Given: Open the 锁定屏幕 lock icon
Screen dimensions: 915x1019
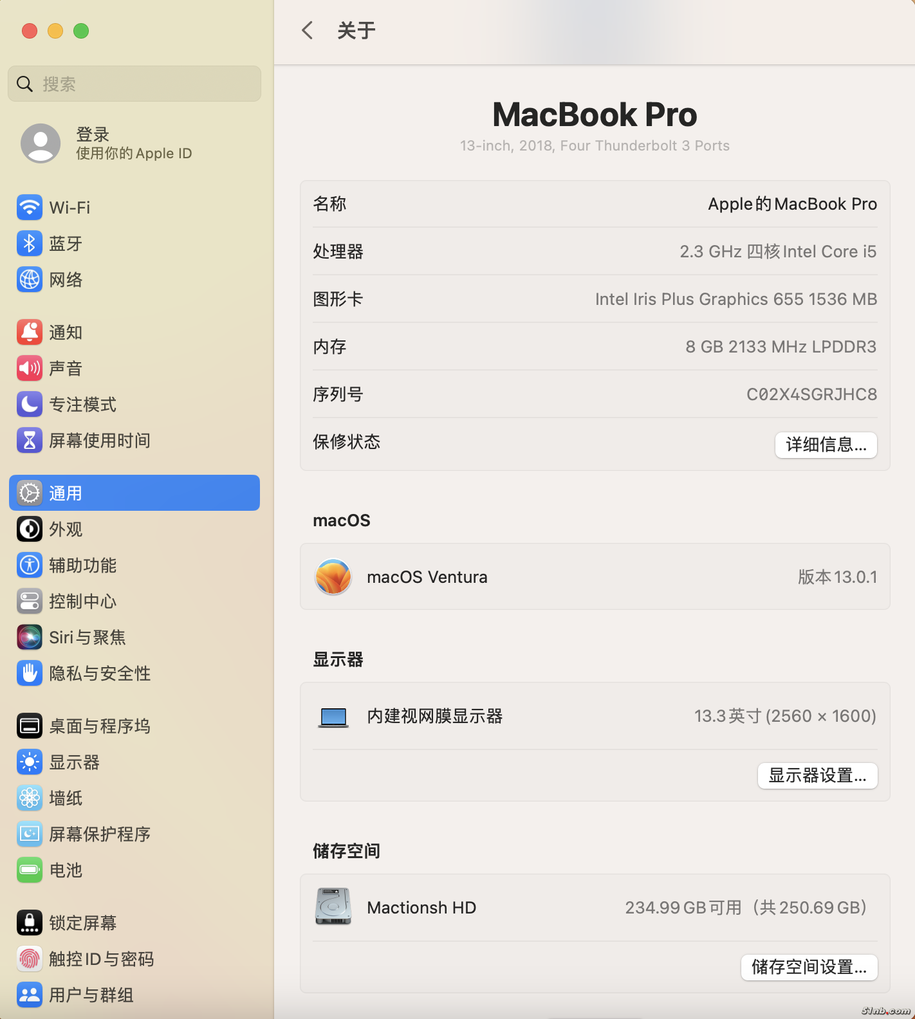Looking at the screenshot, I should coord(30,923).
